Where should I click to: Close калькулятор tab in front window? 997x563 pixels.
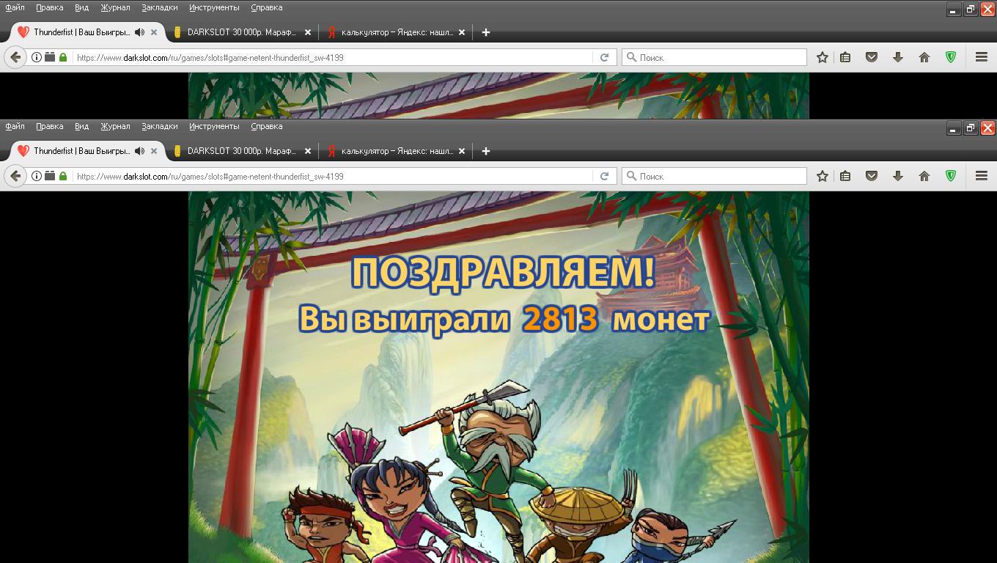click(462, 151)
